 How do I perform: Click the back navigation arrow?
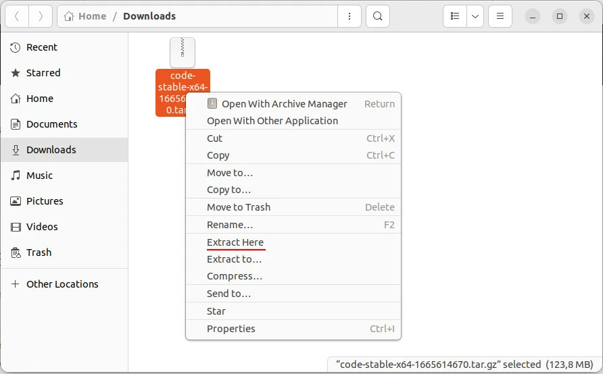[x=17, y=16]
